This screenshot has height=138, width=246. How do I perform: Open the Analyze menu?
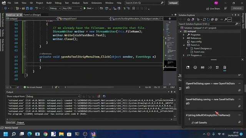coord(76,3)
